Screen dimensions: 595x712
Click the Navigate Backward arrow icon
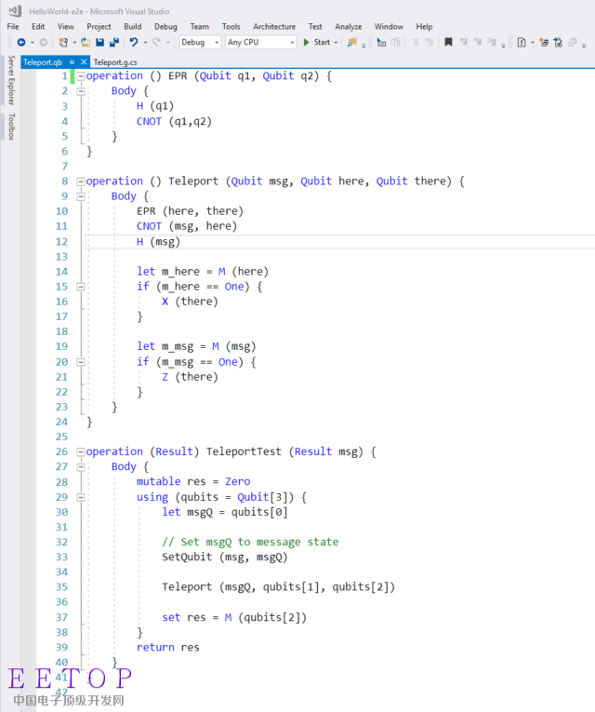[20, 42]
